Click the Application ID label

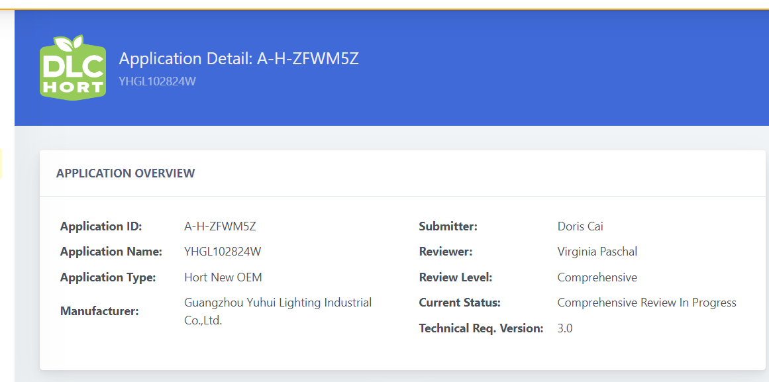101,226
